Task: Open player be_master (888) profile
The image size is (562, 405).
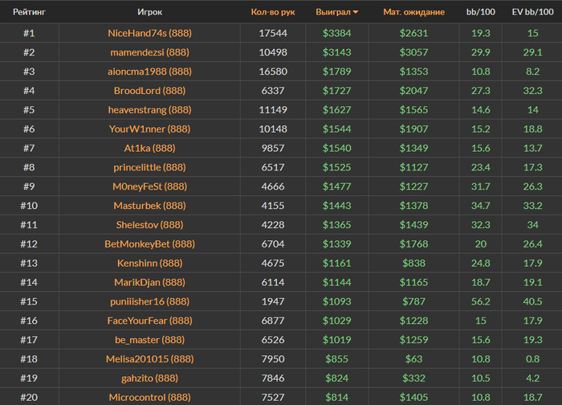Action: (150, 340)
